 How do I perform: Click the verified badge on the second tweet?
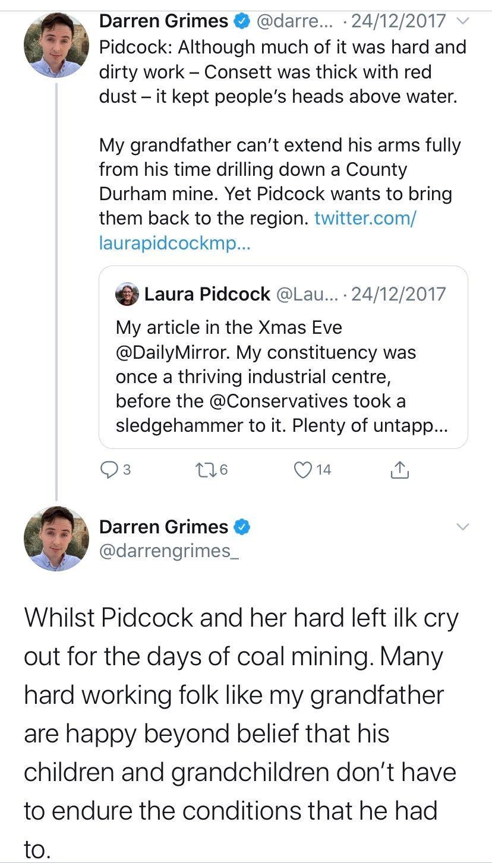click(242, 526)
